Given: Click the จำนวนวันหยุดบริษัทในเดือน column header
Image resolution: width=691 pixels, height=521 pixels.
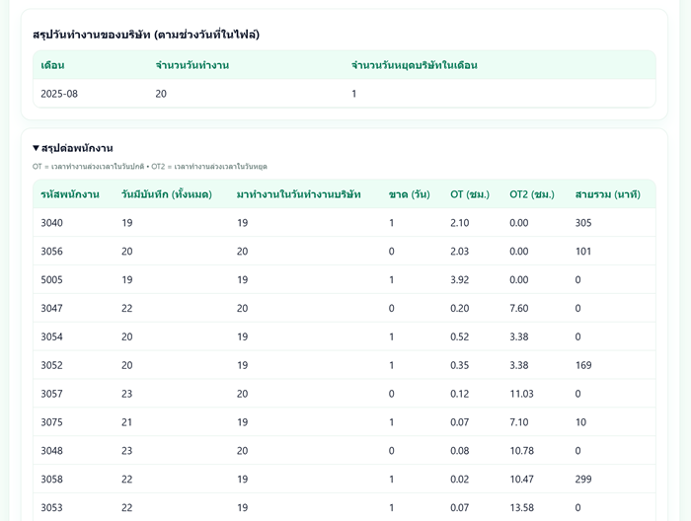Looking at the screenshot, I should pos(414,65).
